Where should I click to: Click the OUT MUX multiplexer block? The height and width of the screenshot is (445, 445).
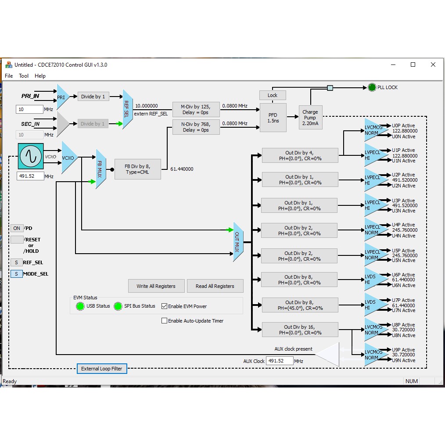237,242
